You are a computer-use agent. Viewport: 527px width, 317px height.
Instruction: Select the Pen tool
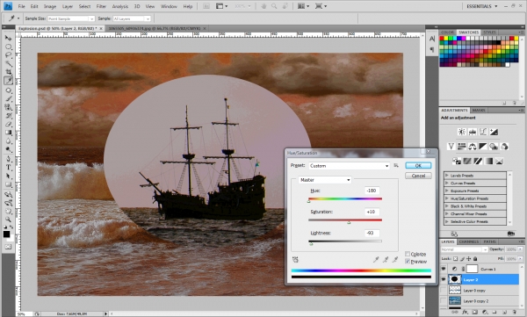(8, 159)
